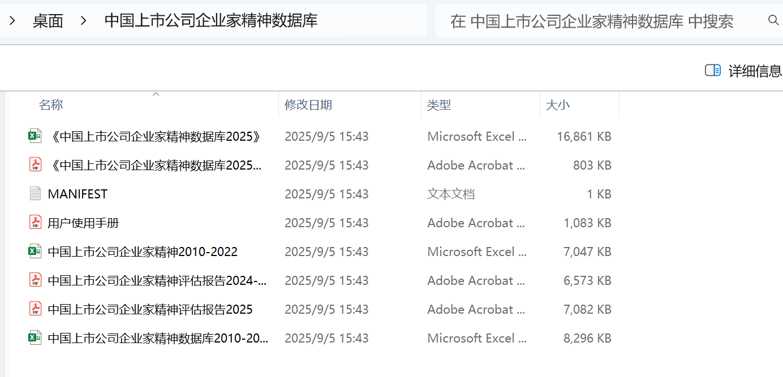This screenshot has height=377, width=783.
Task: Sort files by 类型 column
Action: pos(439,105)
